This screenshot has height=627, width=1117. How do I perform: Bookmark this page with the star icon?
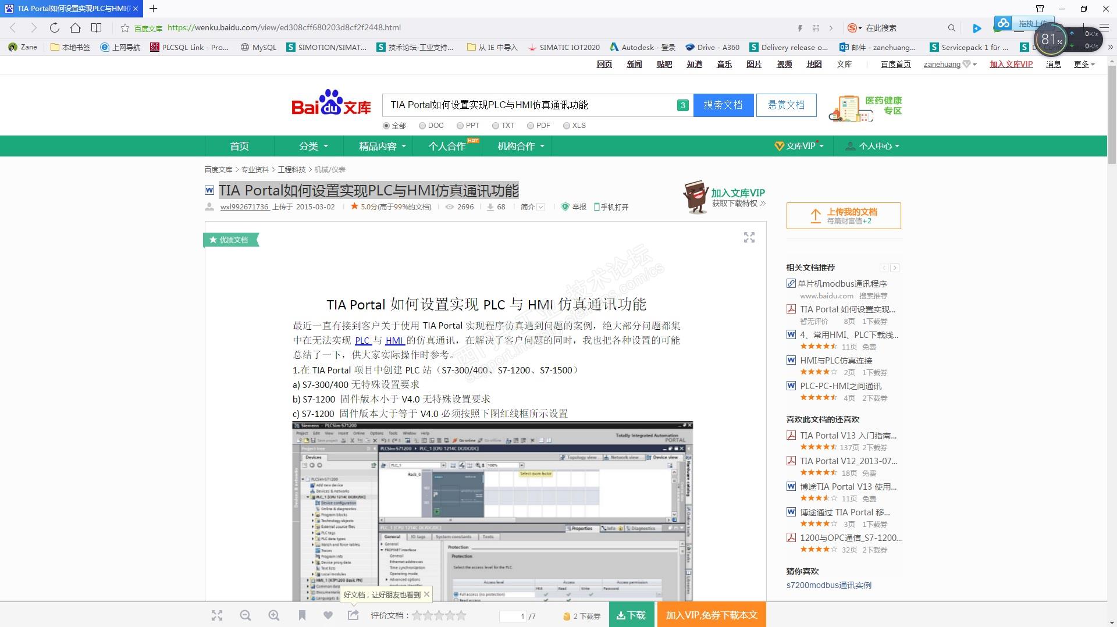[x=124, y=28]
